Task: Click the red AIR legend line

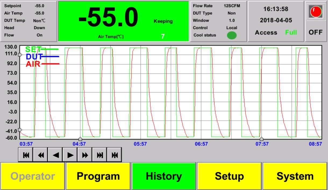Action: [50, 64]
